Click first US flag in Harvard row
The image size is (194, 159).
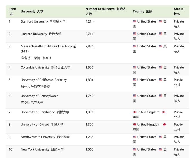point(135,34)
